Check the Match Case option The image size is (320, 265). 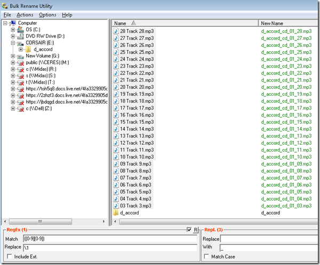tap(206, 258)
